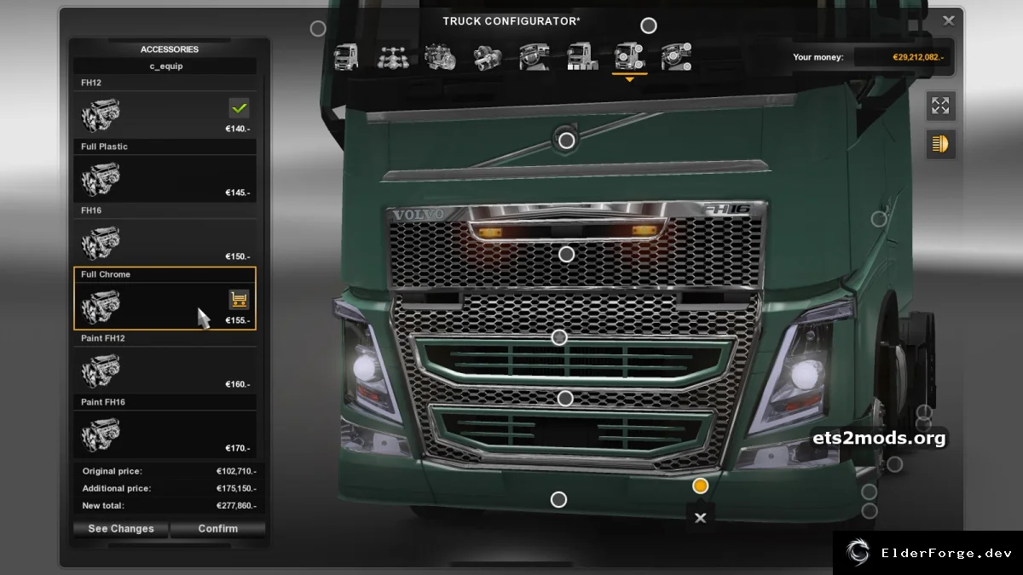The height and width of the screenshot is (575, 1023).
Task: Click the €170.- price of Paint FH16
Action: tap(238, 449)
